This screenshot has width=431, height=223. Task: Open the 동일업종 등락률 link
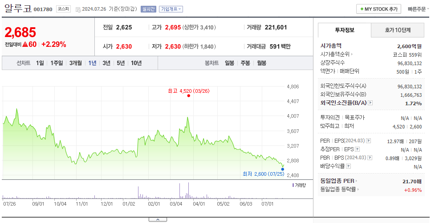pos(339,190)
